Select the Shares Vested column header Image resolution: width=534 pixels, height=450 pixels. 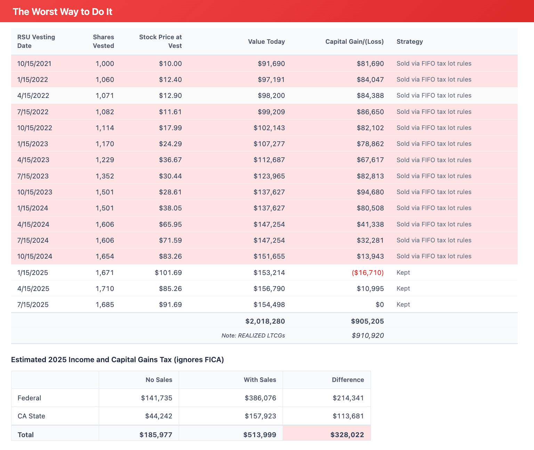point(103,41)
